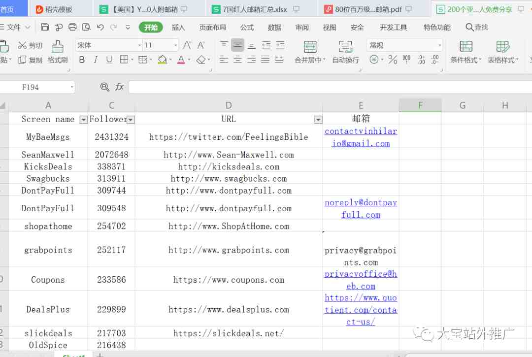Click the eraser clear formatting icon
The image size is (532, 357).
tap(201, 60)
